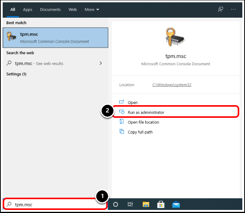This screenshot has width=245, height=213.
Task: Click the Search the web heading
Action: pos(20,53)
